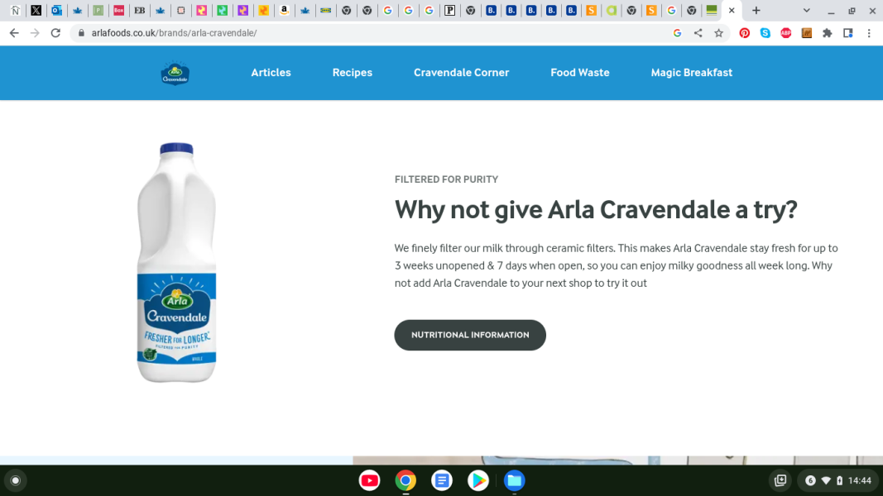Expand the tab search dropdown arrow
Image resolution: width=883 pixels, height=496 pixels.
tap(806, 10)
